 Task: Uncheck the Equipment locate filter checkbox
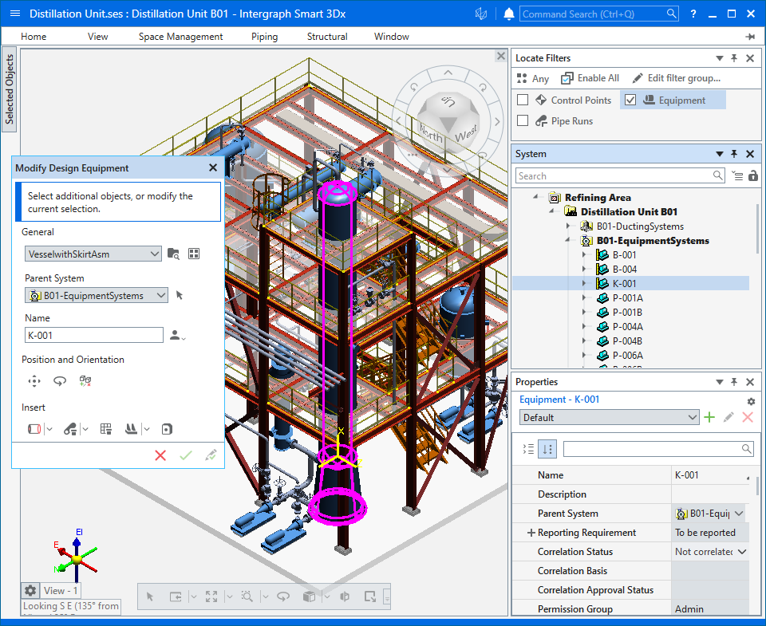tap(630, 100)
